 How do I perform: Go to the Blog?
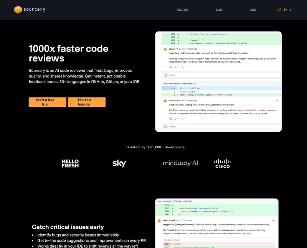point(219,10)
